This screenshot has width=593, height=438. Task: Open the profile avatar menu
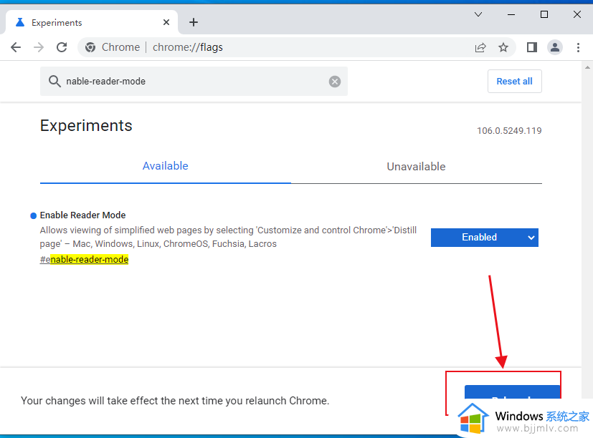(x=555, y=47)
